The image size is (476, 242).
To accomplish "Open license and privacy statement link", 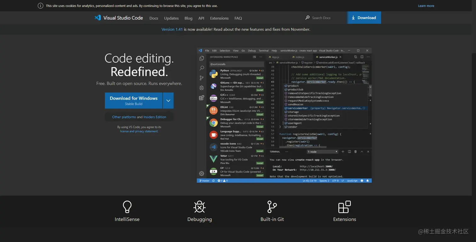I will click(x=139, y=131).
